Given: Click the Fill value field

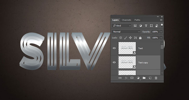Looking at the screenshot, I should 155,38.
